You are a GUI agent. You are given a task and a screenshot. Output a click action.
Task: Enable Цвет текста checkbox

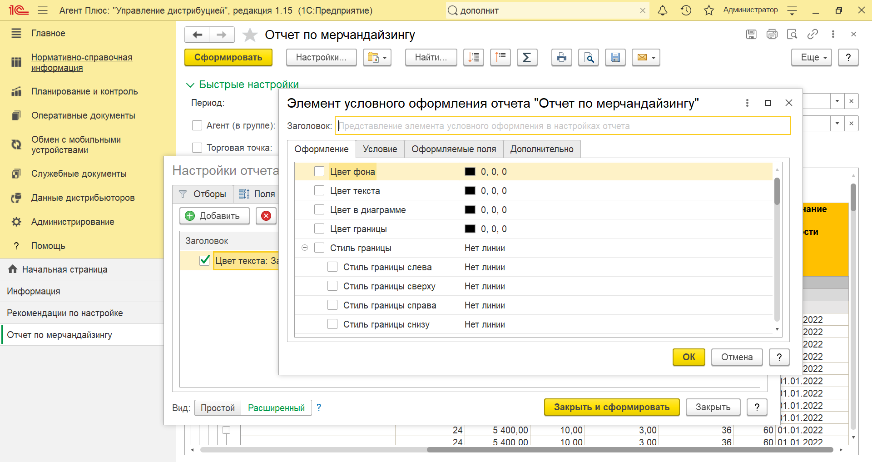319,190
